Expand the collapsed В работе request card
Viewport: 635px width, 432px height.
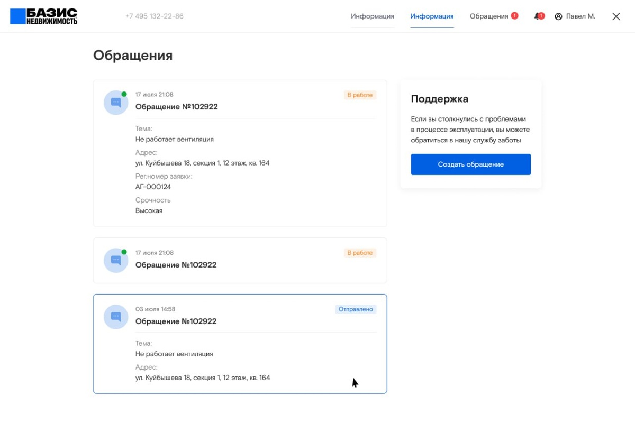pyautogui.click(x=240, y=260)
